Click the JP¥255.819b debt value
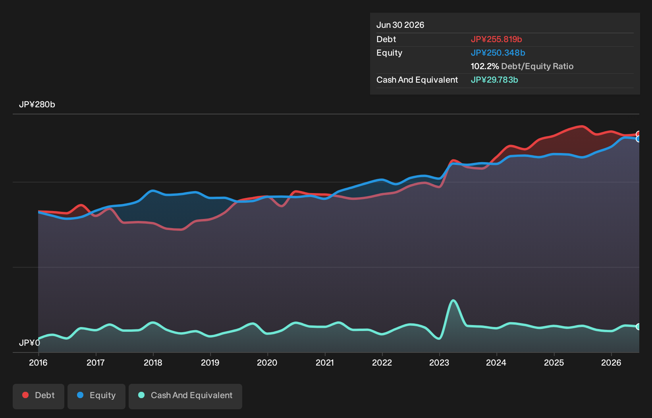 (x=496, y=39)
